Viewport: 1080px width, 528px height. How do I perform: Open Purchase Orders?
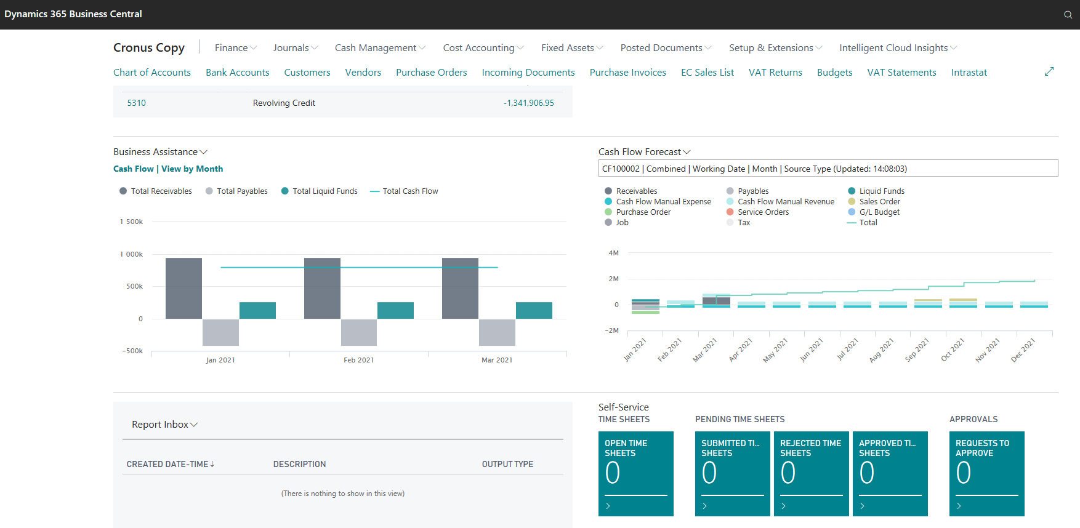(432, 73)
